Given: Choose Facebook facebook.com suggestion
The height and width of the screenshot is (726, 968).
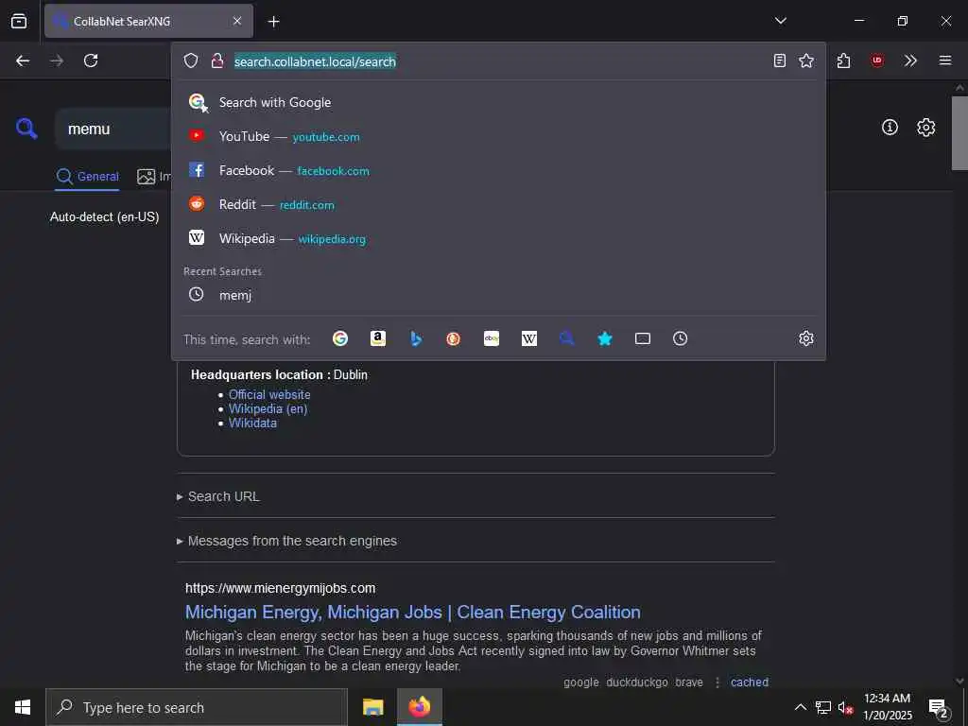Looking at the screenshot, I should tap(499, 170).
